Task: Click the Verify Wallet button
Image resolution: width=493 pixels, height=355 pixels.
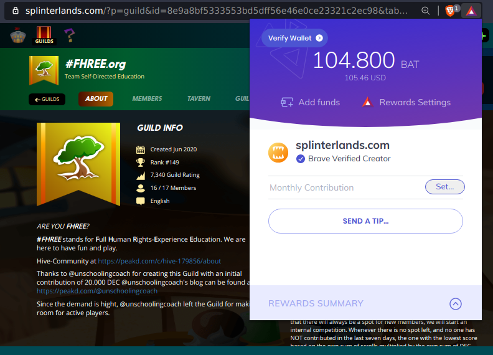Action: 294,38
